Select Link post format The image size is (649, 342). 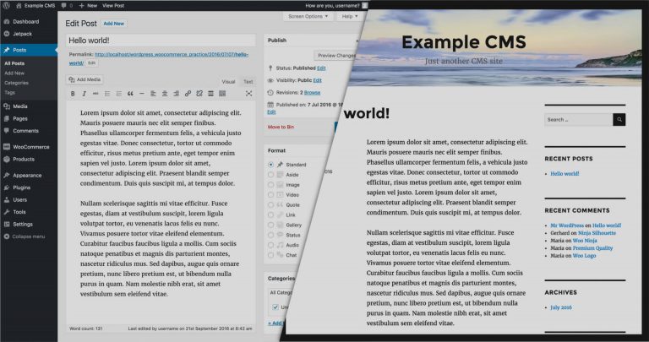pos(270,215)
